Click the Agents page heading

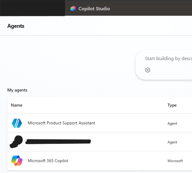[16, 26]
